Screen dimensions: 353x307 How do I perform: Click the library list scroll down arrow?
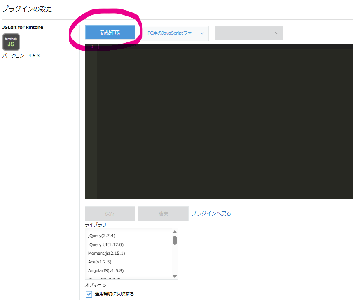(175, 276)
